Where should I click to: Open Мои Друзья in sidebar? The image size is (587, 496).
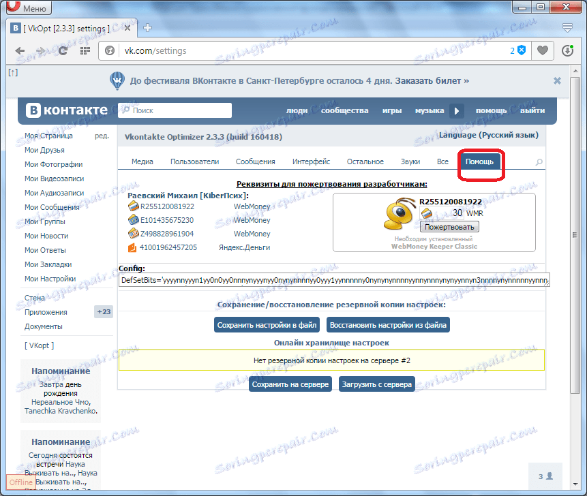click(x=44, y=150)
